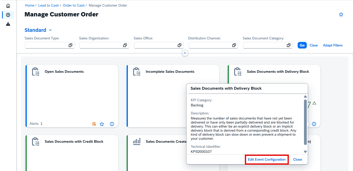Open the Open Sales Documents card title

coord(64,71)
